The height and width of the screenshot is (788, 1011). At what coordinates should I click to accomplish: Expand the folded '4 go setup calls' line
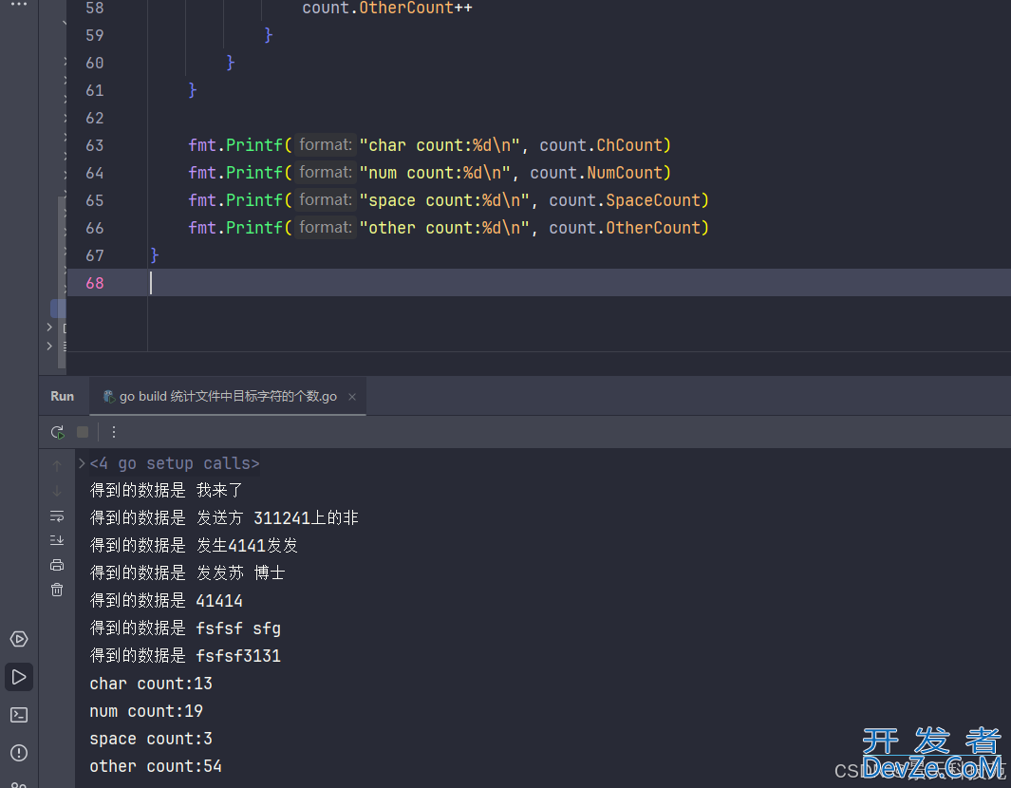click(82, 463)
